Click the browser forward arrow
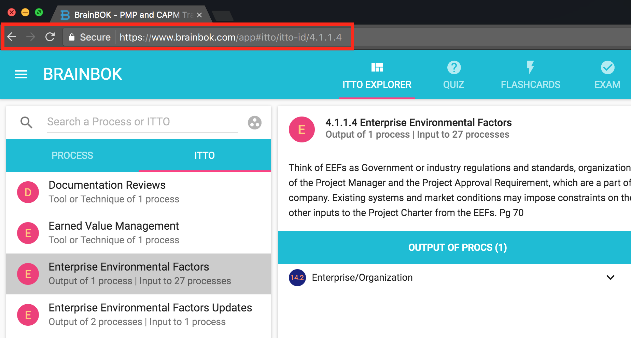 (31, 37)
